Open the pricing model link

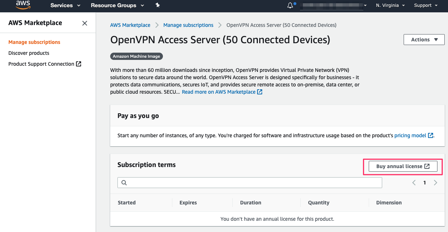[x=414, y=135]
